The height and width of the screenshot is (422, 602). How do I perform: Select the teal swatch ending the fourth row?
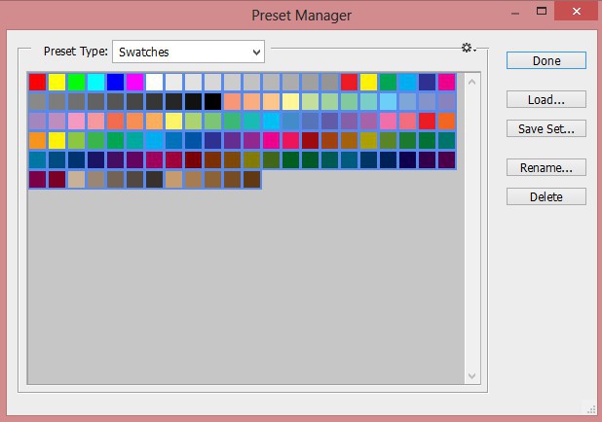[446, 141]
